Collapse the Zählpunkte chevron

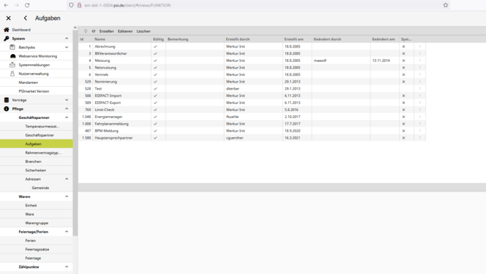[67, 267]
